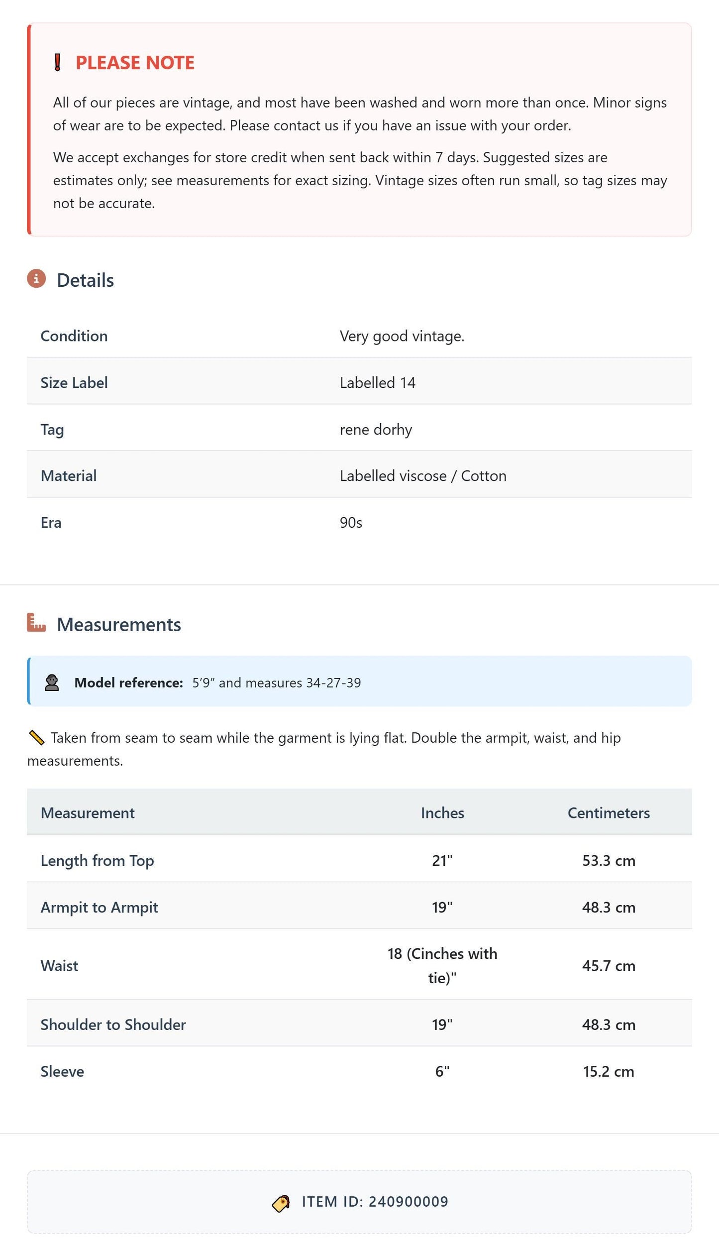This screenshot has height=1257, width=719.
Task: Click the Measurements ruler icon
Action: pyautogui.click(x=36, y=622)
